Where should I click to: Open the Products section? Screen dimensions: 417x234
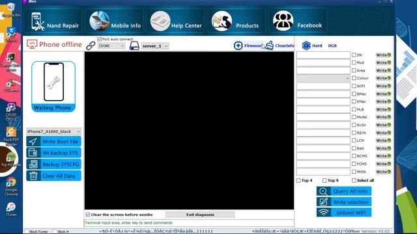coord(237,21)
